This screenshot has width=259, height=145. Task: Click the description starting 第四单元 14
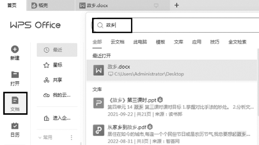tap(181, 107)
